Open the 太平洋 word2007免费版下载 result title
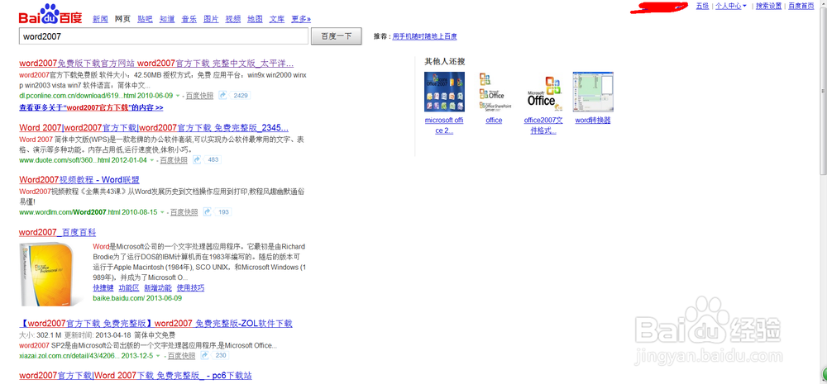This screenshot has width=827, height=384. pyautogui.click(x=156, y=64)
